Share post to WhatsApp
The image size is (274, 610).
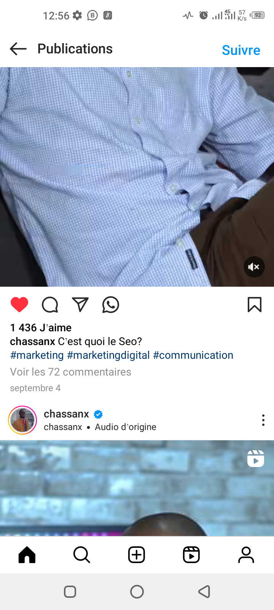click(x=111, y=305)
